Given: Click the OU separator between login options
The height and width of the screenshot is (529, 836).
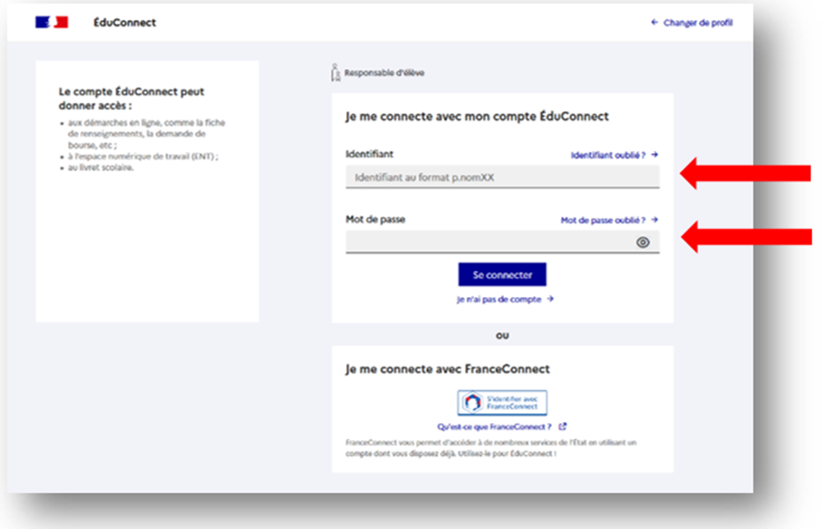Looking at the screenshot, I should tap(502, 336).
